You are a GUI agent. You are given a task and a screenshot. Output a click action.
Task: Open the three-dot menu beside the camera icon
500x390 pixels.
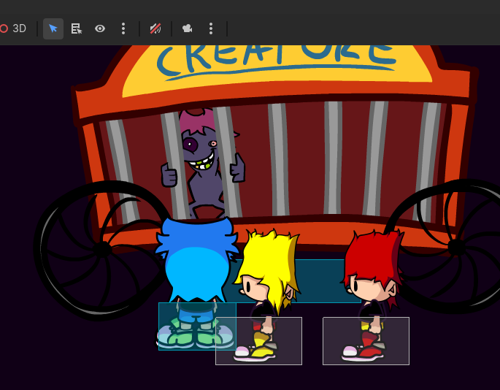point(211,28)
